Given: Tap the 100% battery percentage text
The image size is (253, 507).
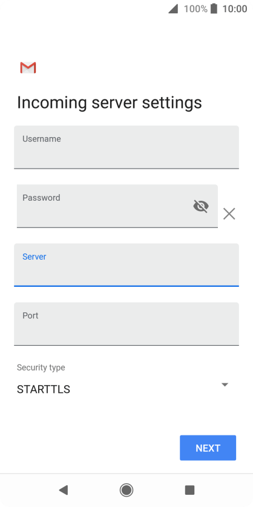Looking at the screenshot, I should [x=195, y=8].
